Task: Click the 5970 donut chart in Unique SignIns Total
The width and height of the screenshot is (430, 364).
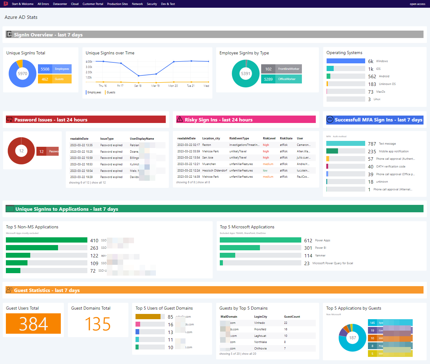Action: pyautogui.click(x=22, y=74)
